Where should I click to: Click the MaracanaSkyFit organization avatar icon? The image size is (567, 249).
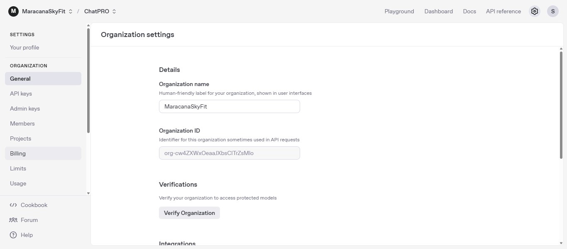13,11
